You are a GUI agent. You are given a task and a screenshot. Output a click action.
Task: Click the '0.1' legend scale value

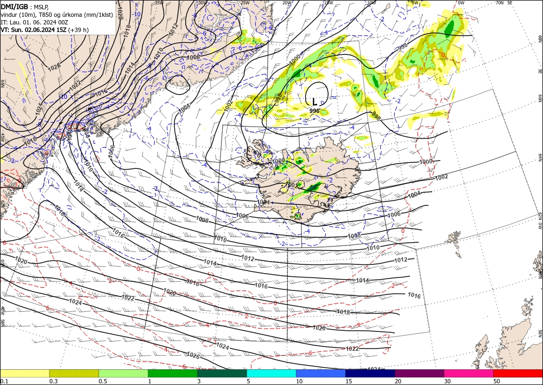[x=4, y=381]
